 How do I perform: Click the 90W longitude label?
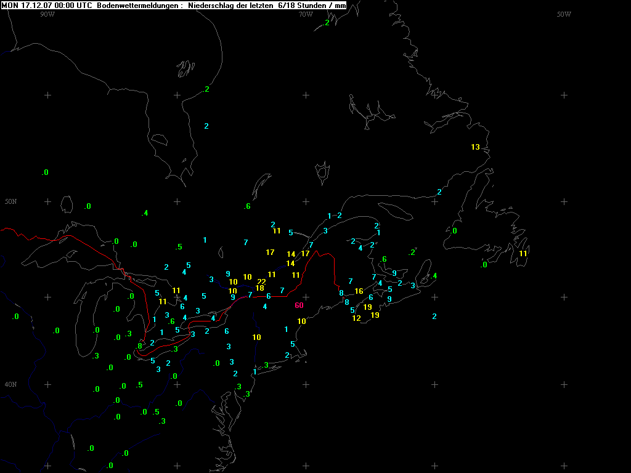[x=47, y=14]
